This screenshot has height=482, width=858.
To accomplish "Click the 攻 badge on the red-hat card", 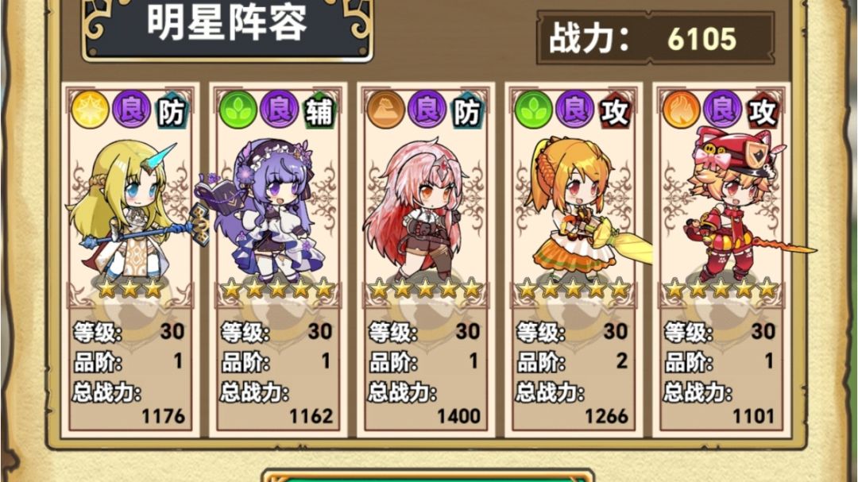I will pyautogui.click(x=762, y=111).
